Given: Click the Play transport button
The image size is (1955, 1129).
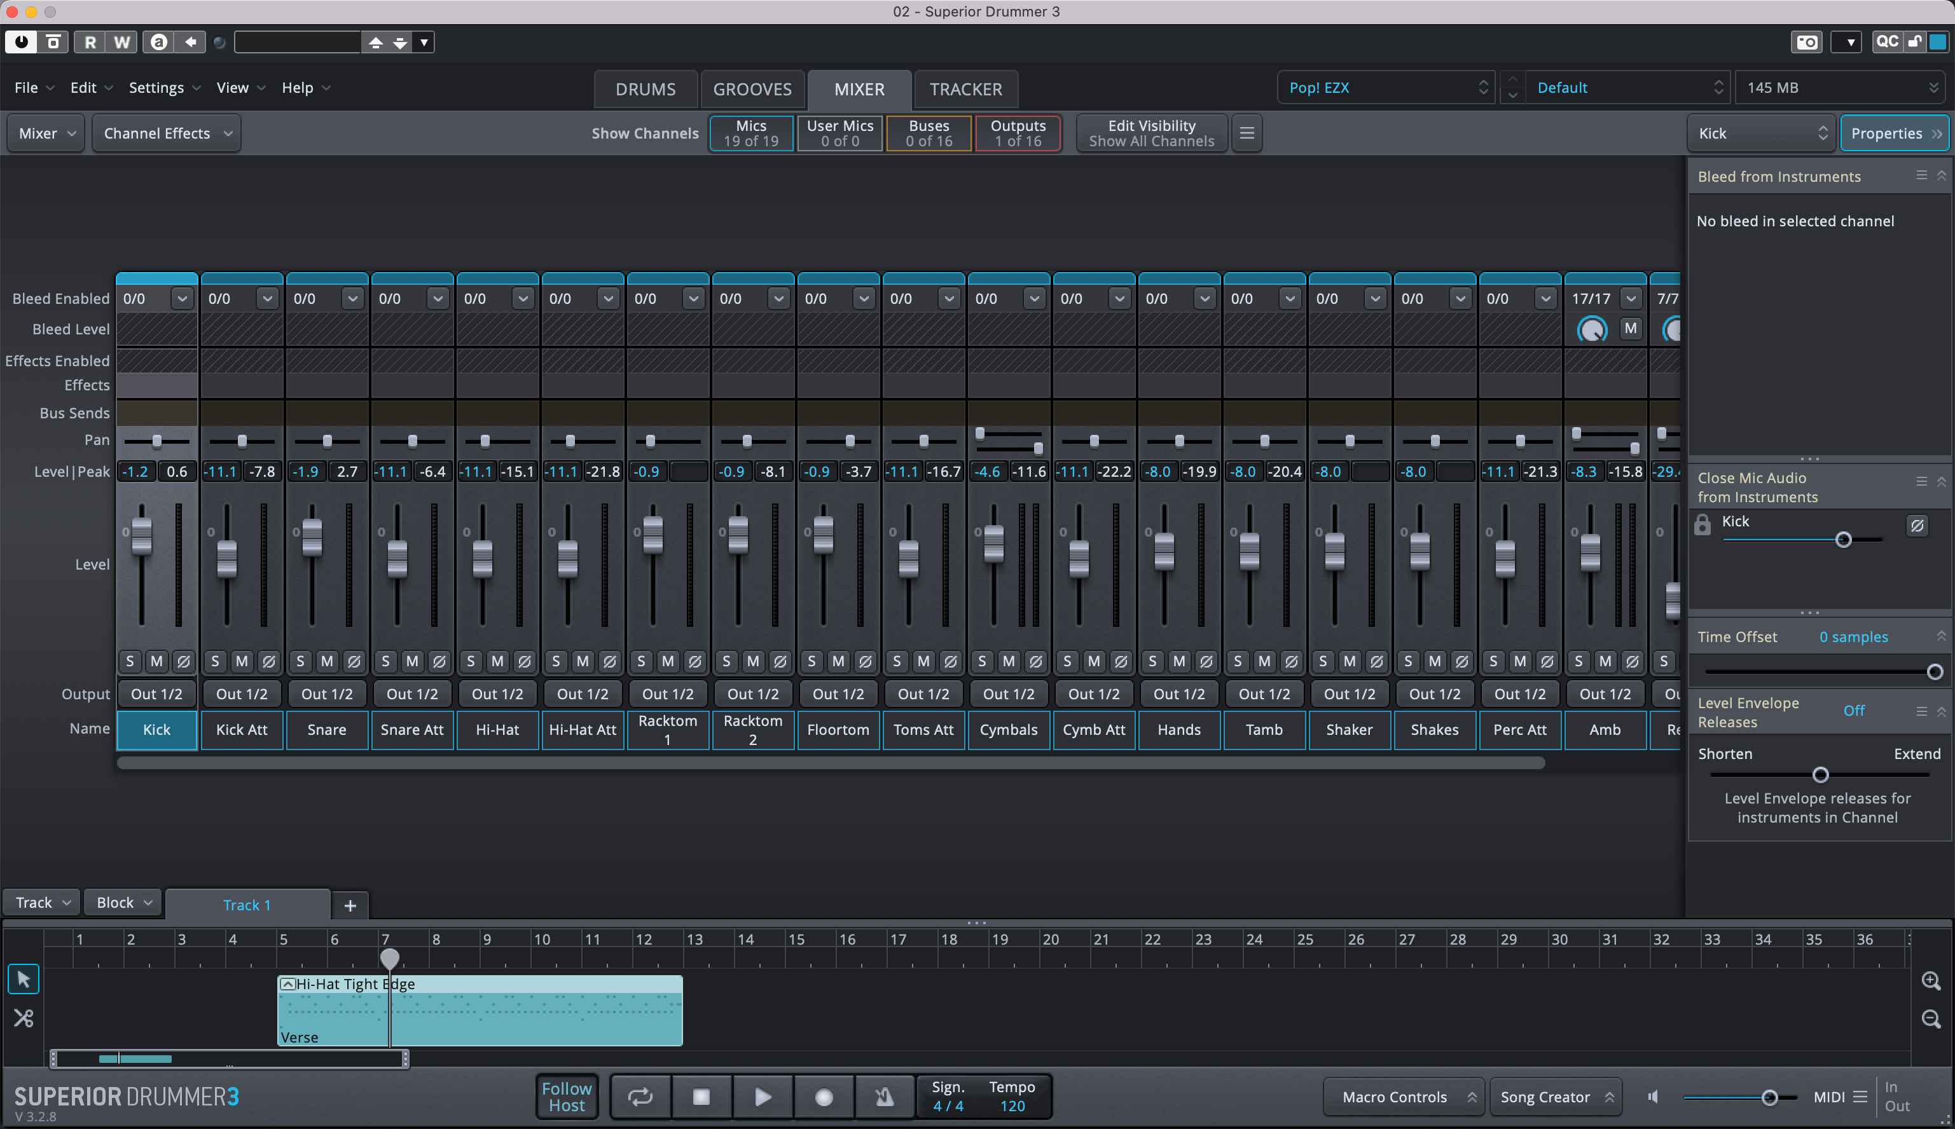Looking at the screenshot, I should [763, 1097].
